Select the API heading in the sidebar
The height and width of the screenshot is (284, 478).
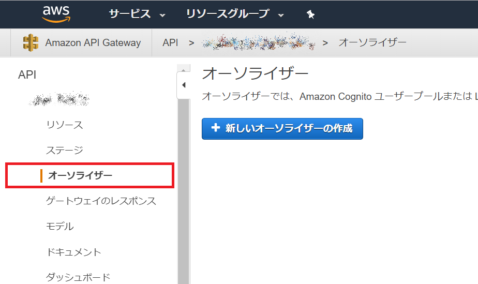coord(27,74)
